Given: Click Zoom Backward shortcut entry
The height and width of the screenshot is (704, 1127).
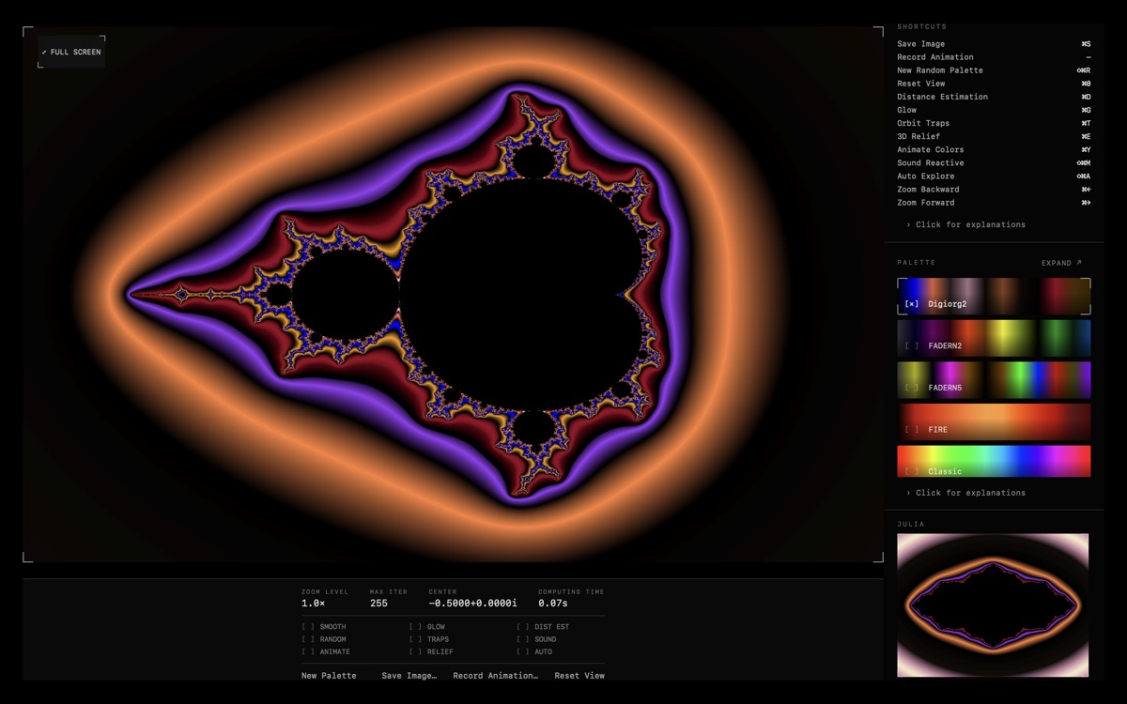Looking at the screenshot, I should pyautogui.click(x=994, y=189).
